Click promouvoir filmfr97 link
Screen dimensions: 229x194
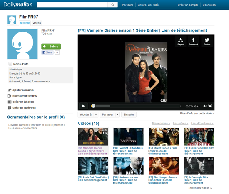coord(25,96)
